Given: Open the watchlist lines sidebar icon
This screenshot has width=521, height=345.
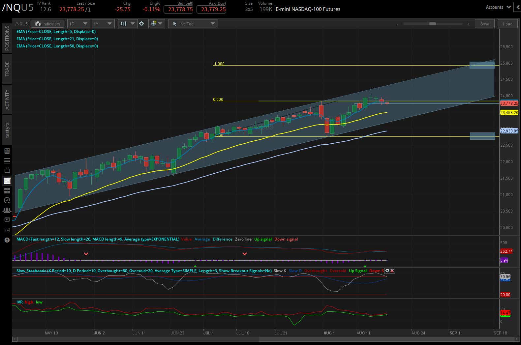Looking at the screenshot, I should 7,161.
